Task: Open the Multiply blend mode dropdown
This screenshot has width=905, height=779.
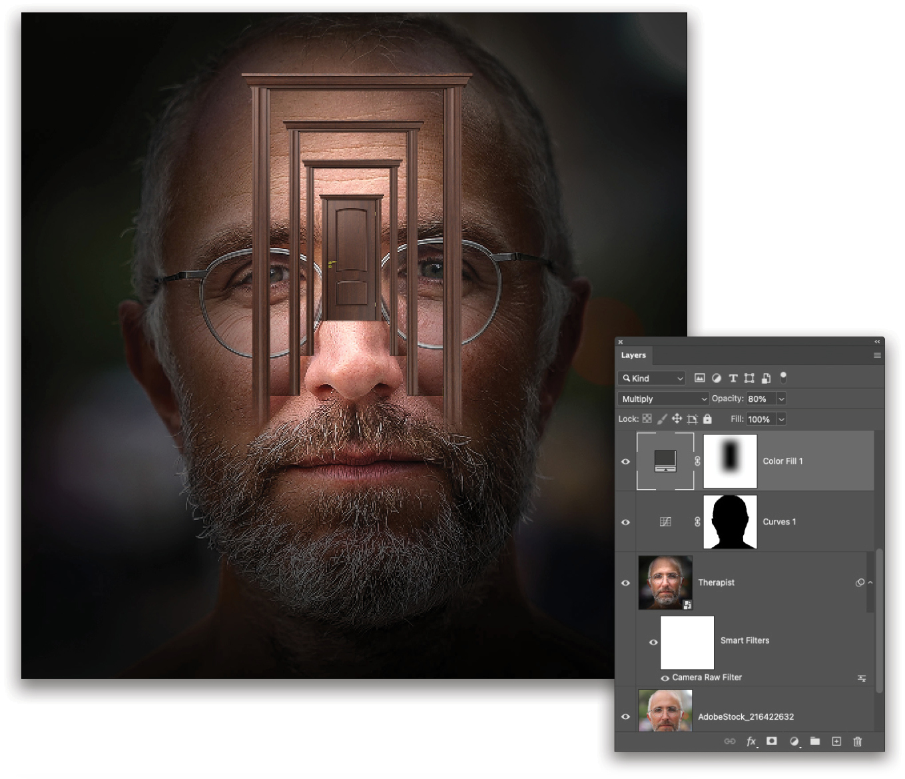Action: coord(663,398)
